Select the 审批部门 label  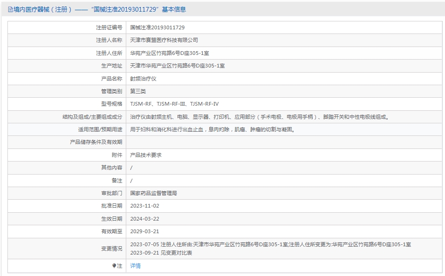pos(111,193)
